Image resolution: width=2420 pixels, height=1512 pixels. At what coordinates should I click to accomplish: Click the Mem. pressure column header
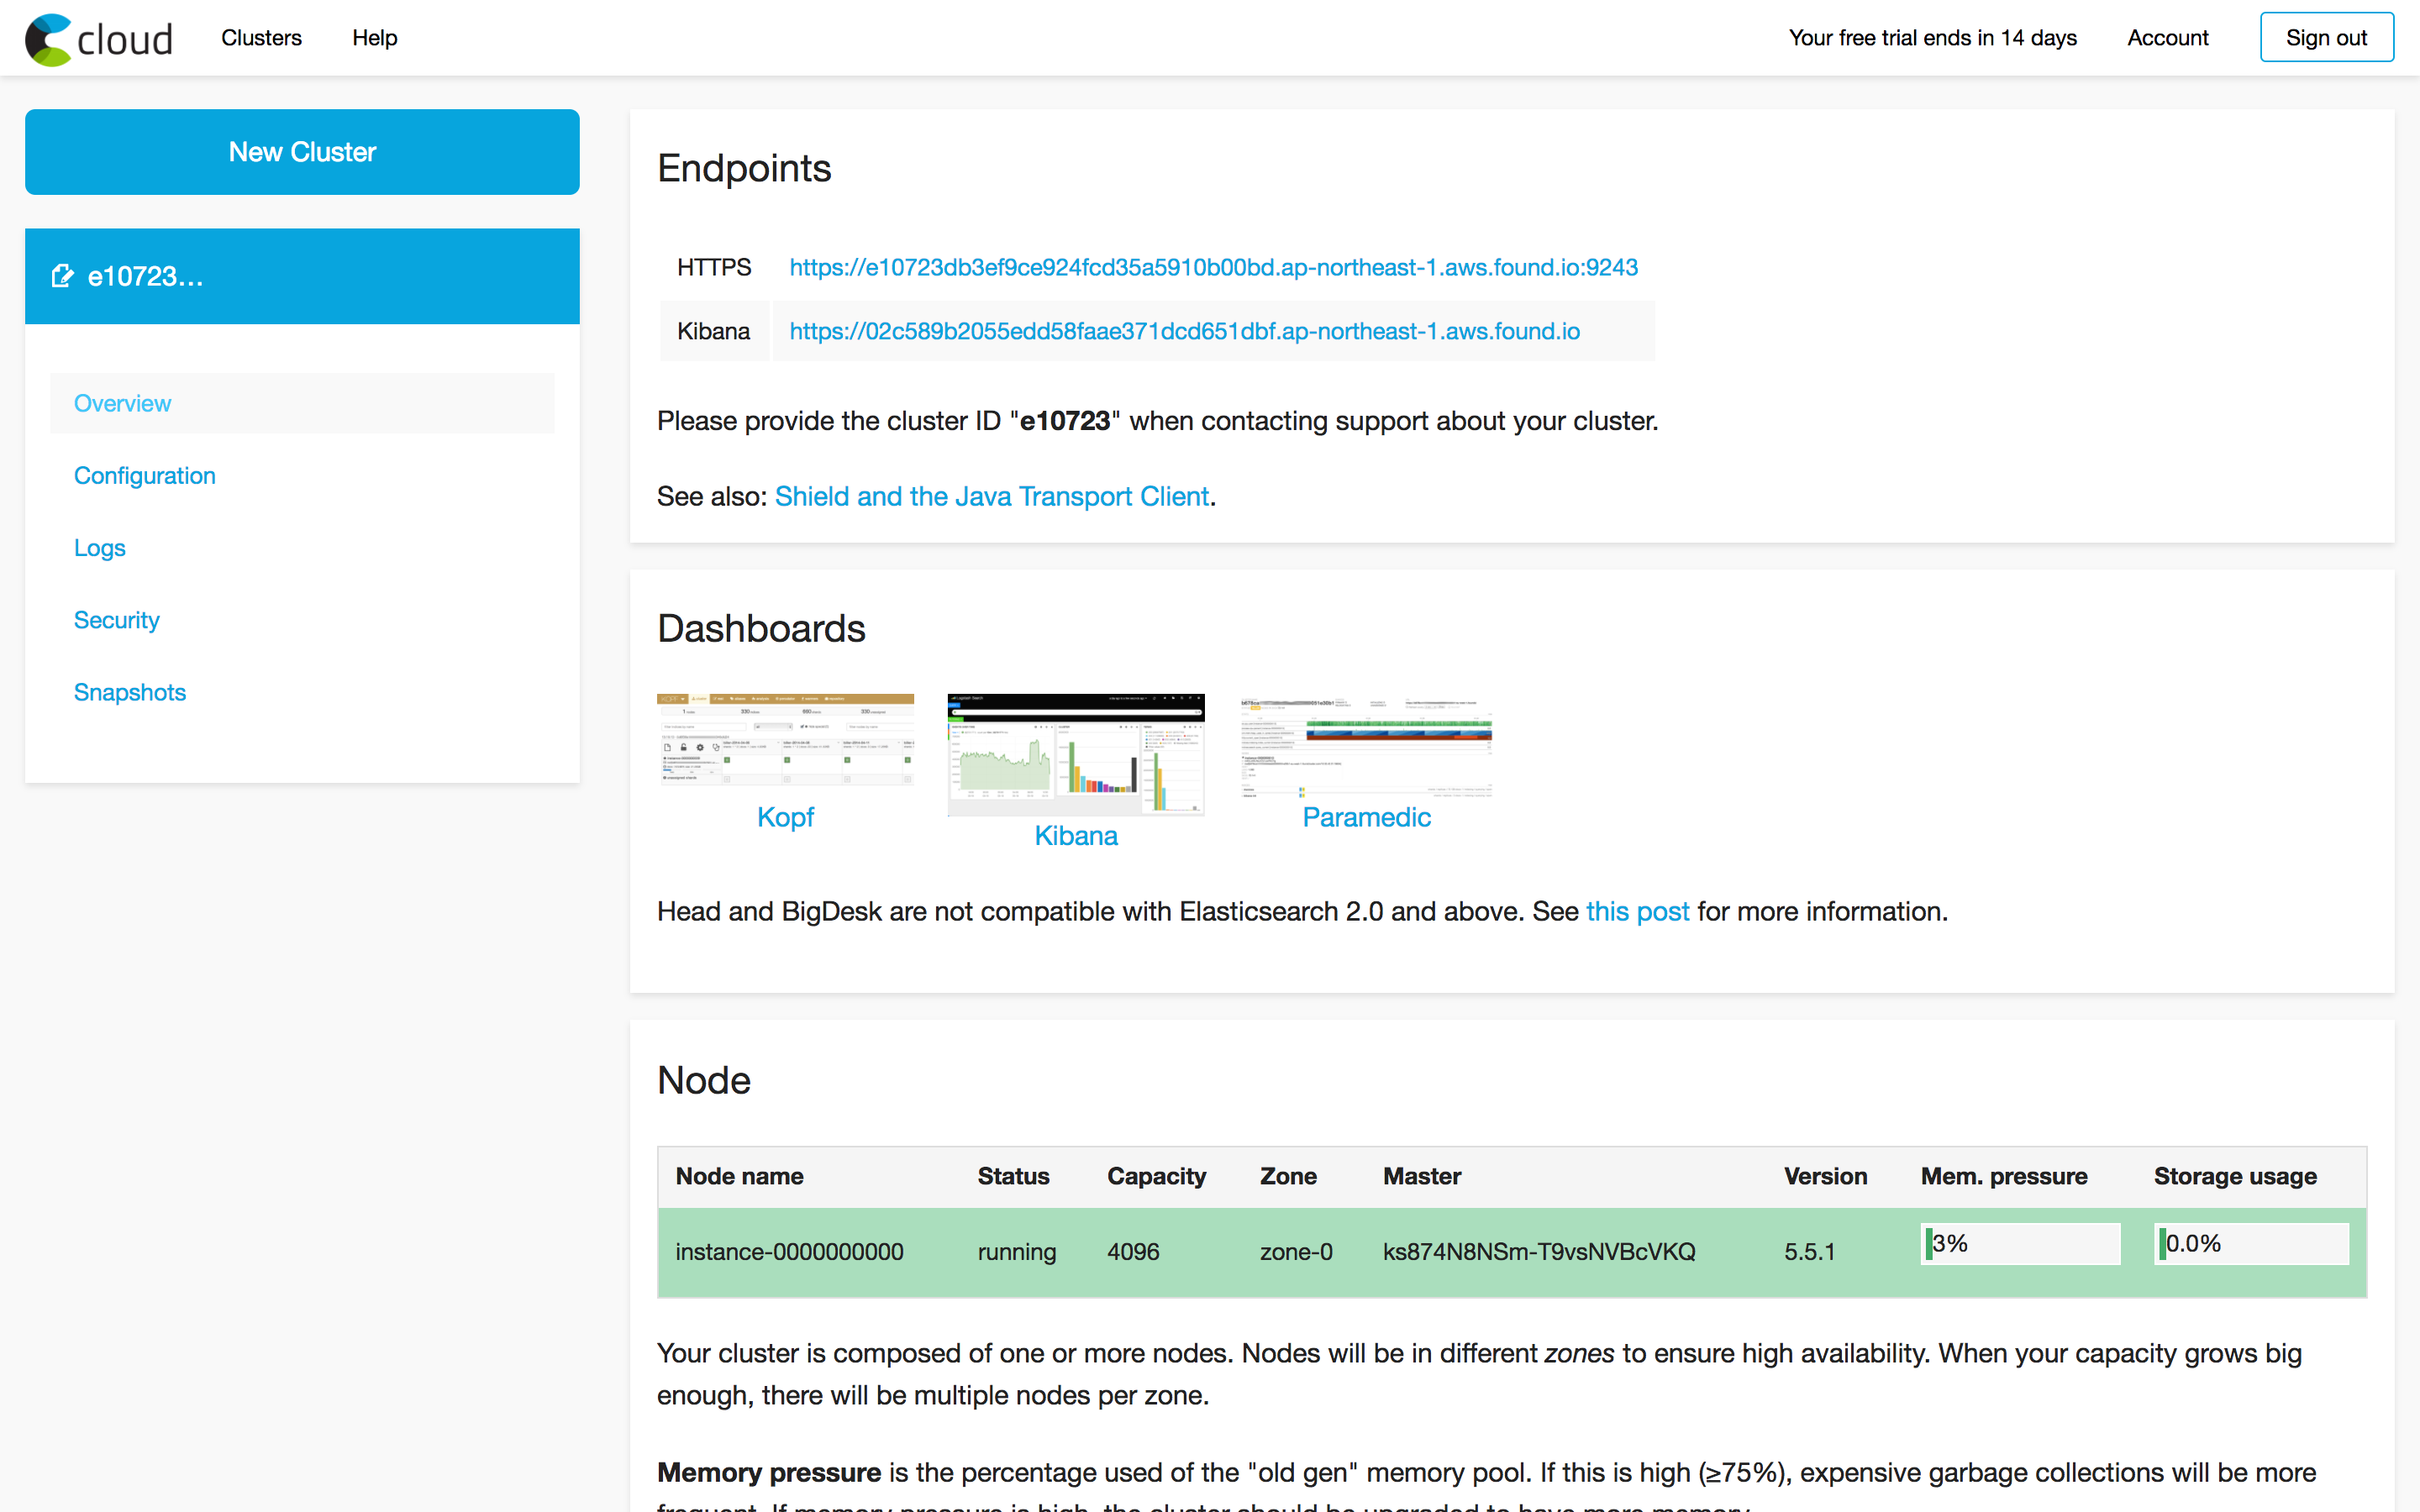coord(2004,1176)
